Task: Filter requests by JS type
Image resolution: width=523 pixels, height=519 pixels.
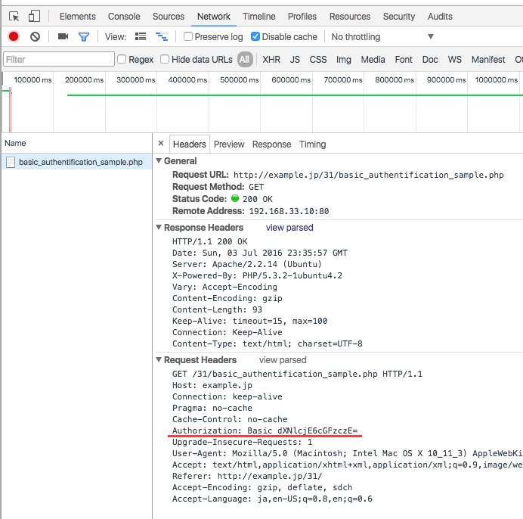Action: click(295, 60)
